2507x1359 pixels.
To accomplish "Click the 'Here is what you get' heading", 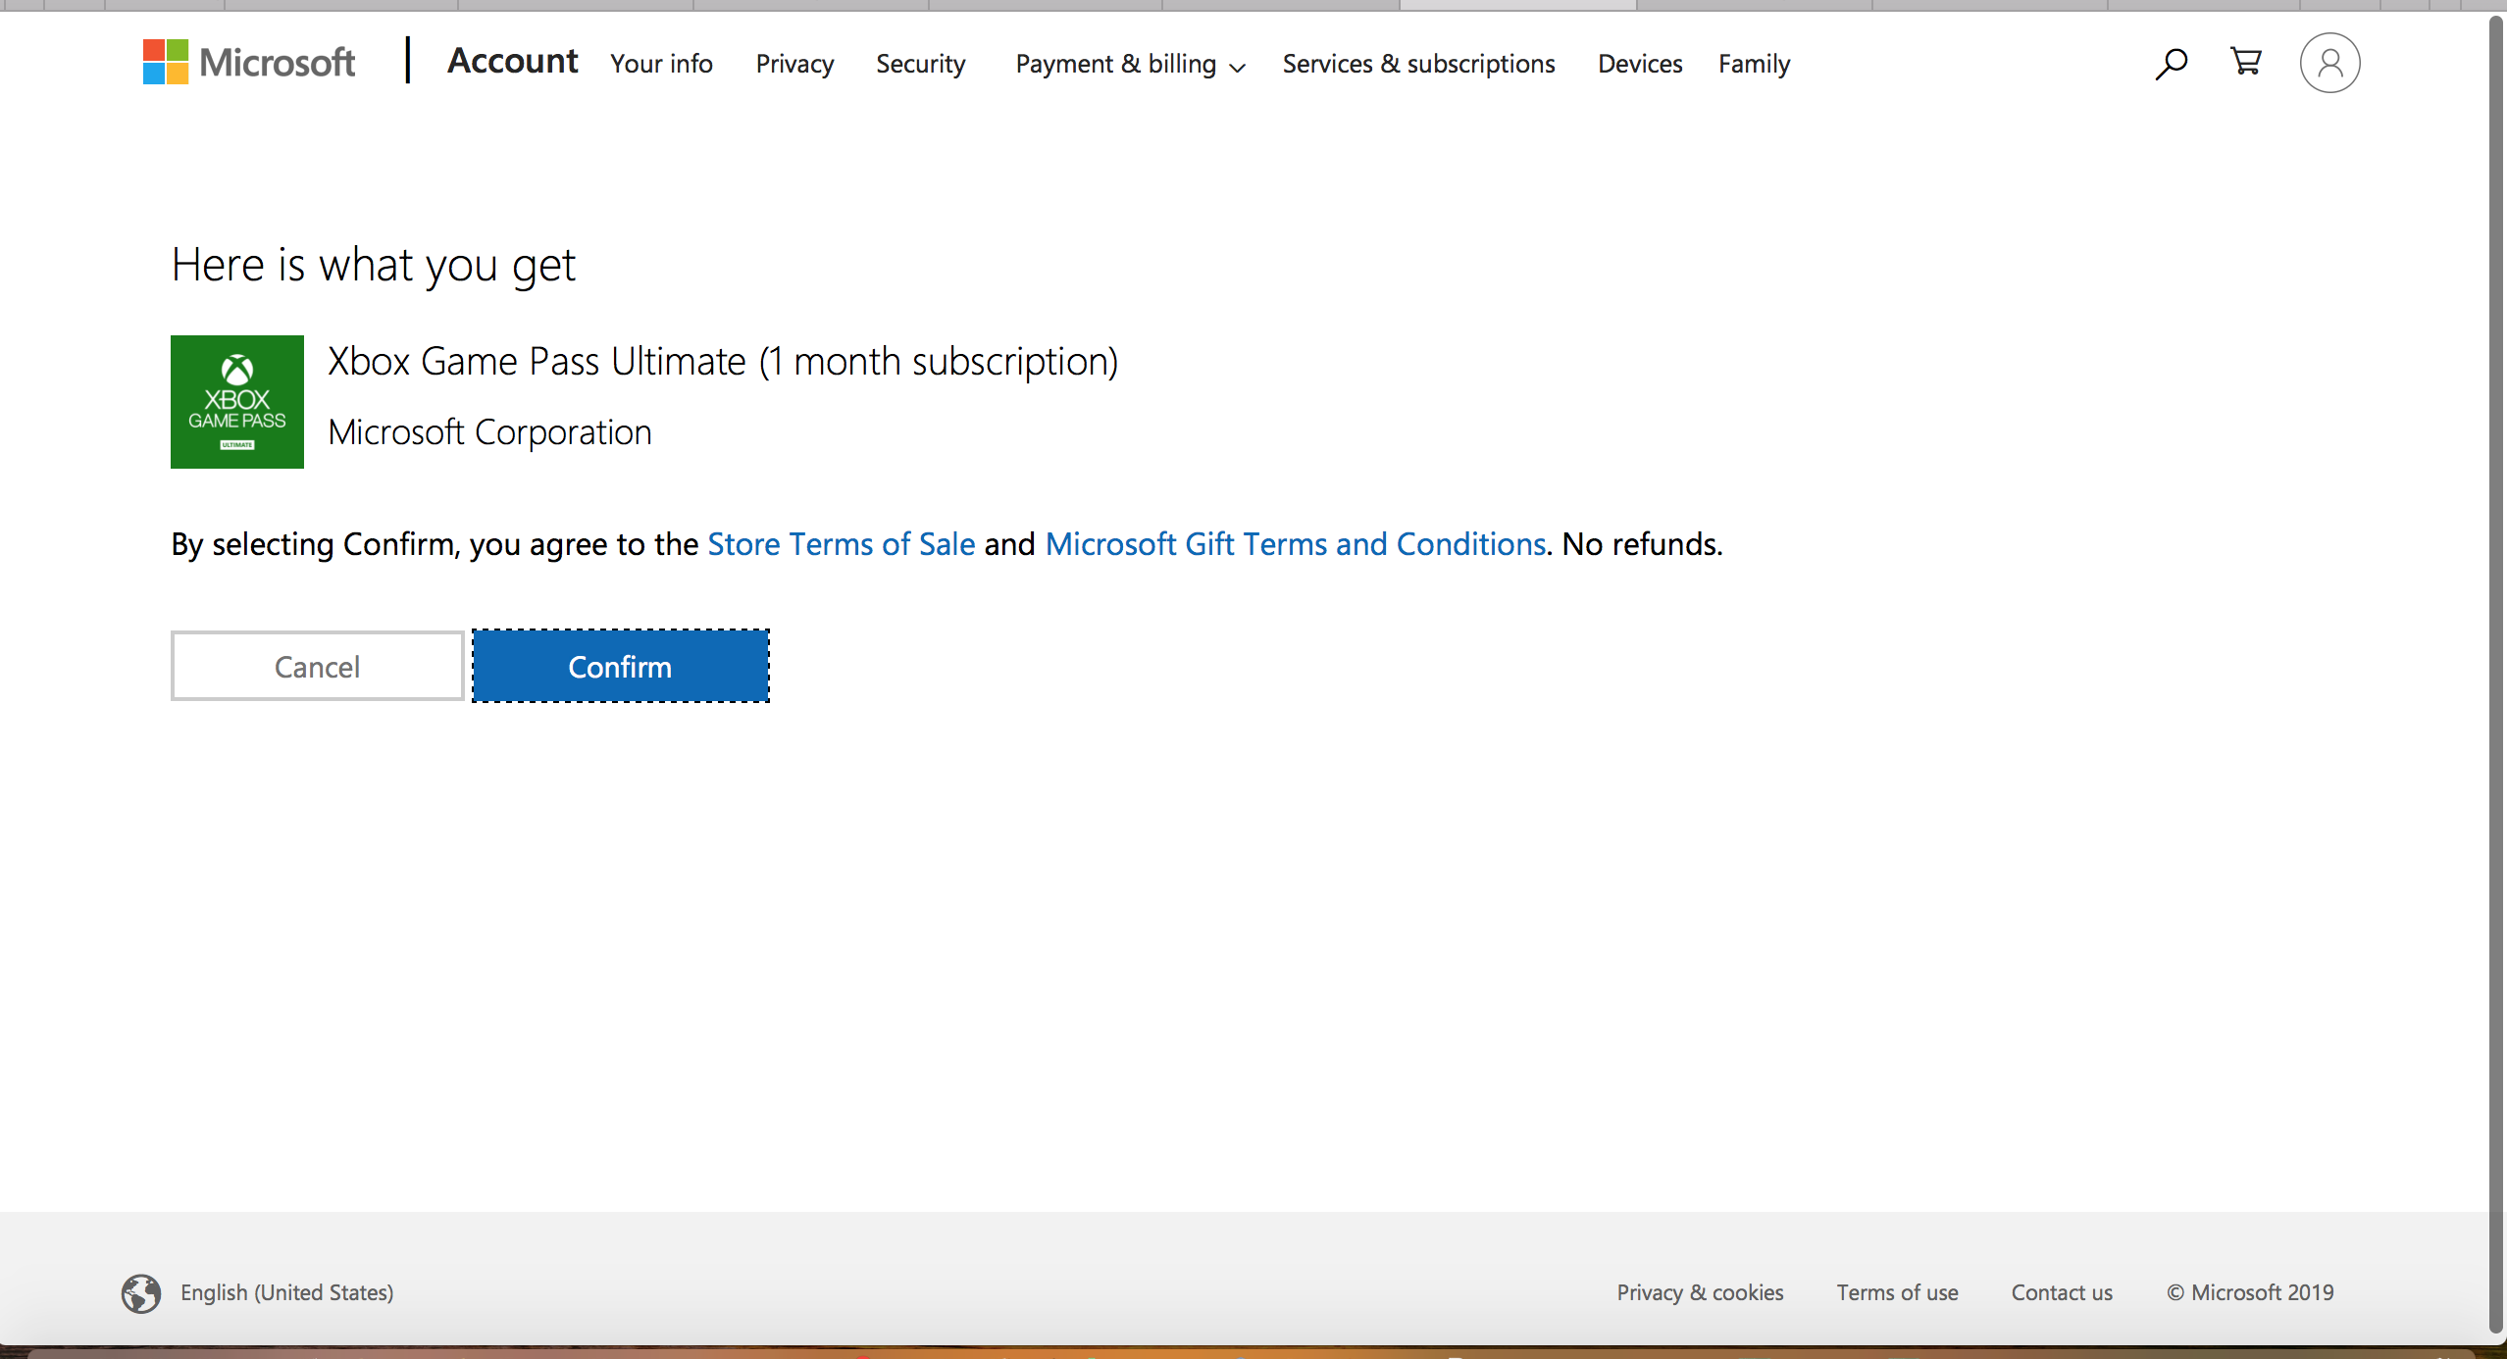I will 373,266.
